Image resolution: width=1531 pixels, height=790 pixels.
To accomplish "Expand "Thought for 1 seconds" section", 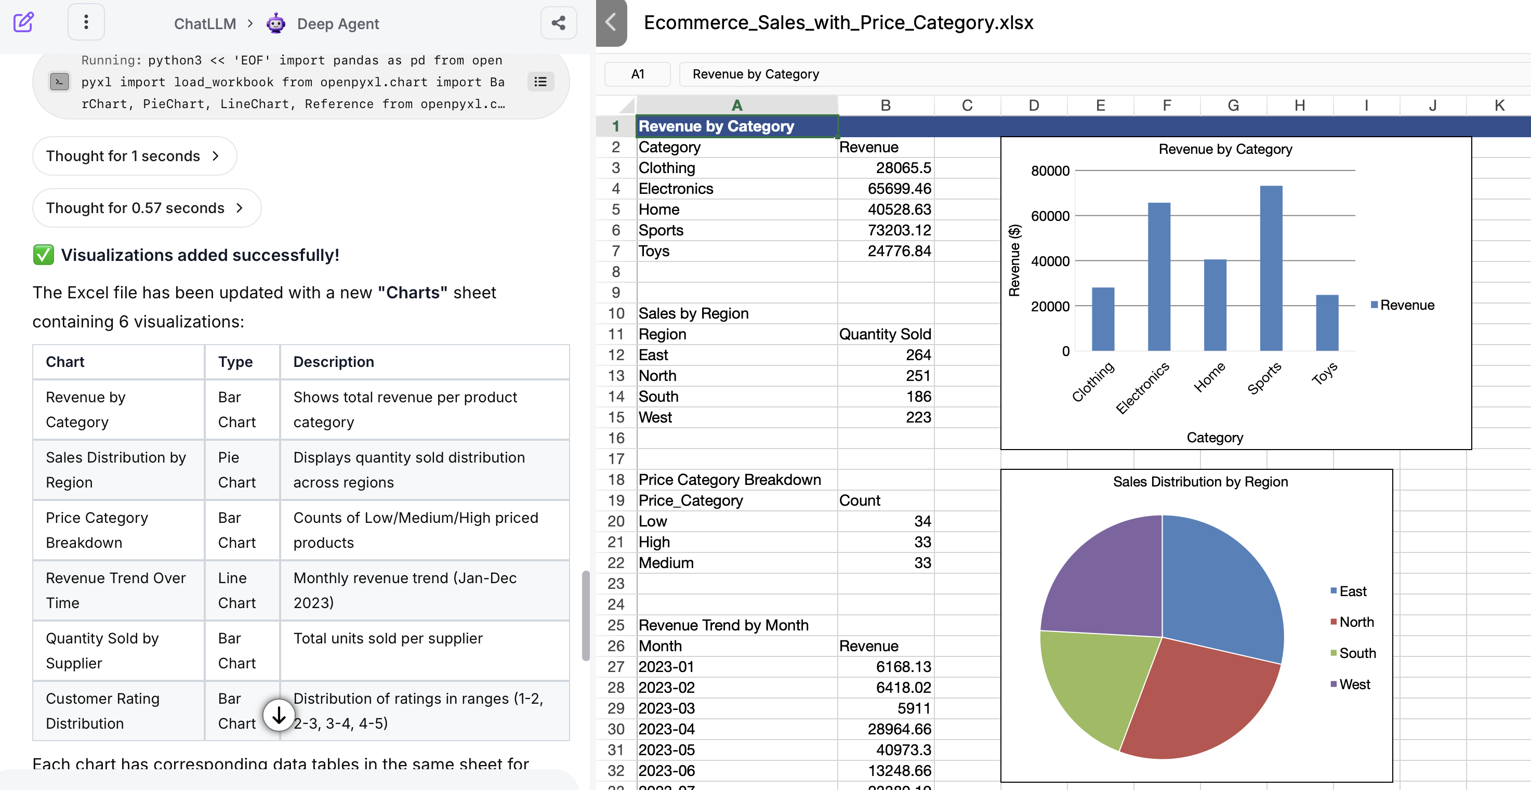I will click(x=134, y=156).
